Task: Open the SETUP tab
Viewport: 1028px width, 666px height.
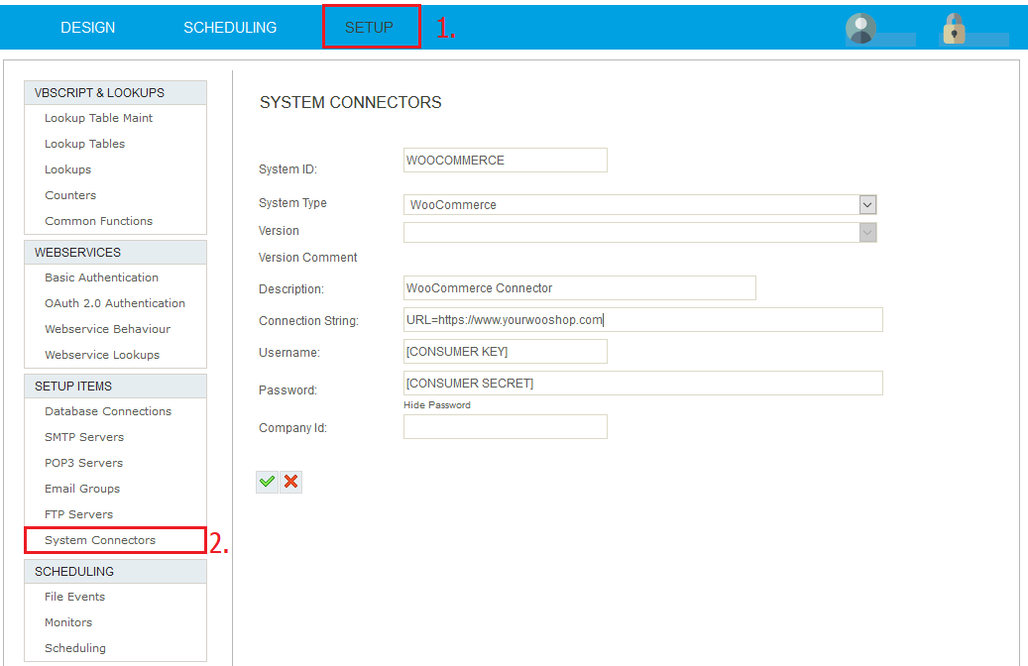Action: (x=369, y=28)
